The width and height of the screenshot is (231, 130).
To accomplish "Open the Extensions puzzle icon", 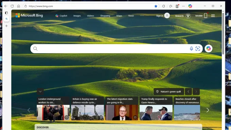I will (164, 6).
